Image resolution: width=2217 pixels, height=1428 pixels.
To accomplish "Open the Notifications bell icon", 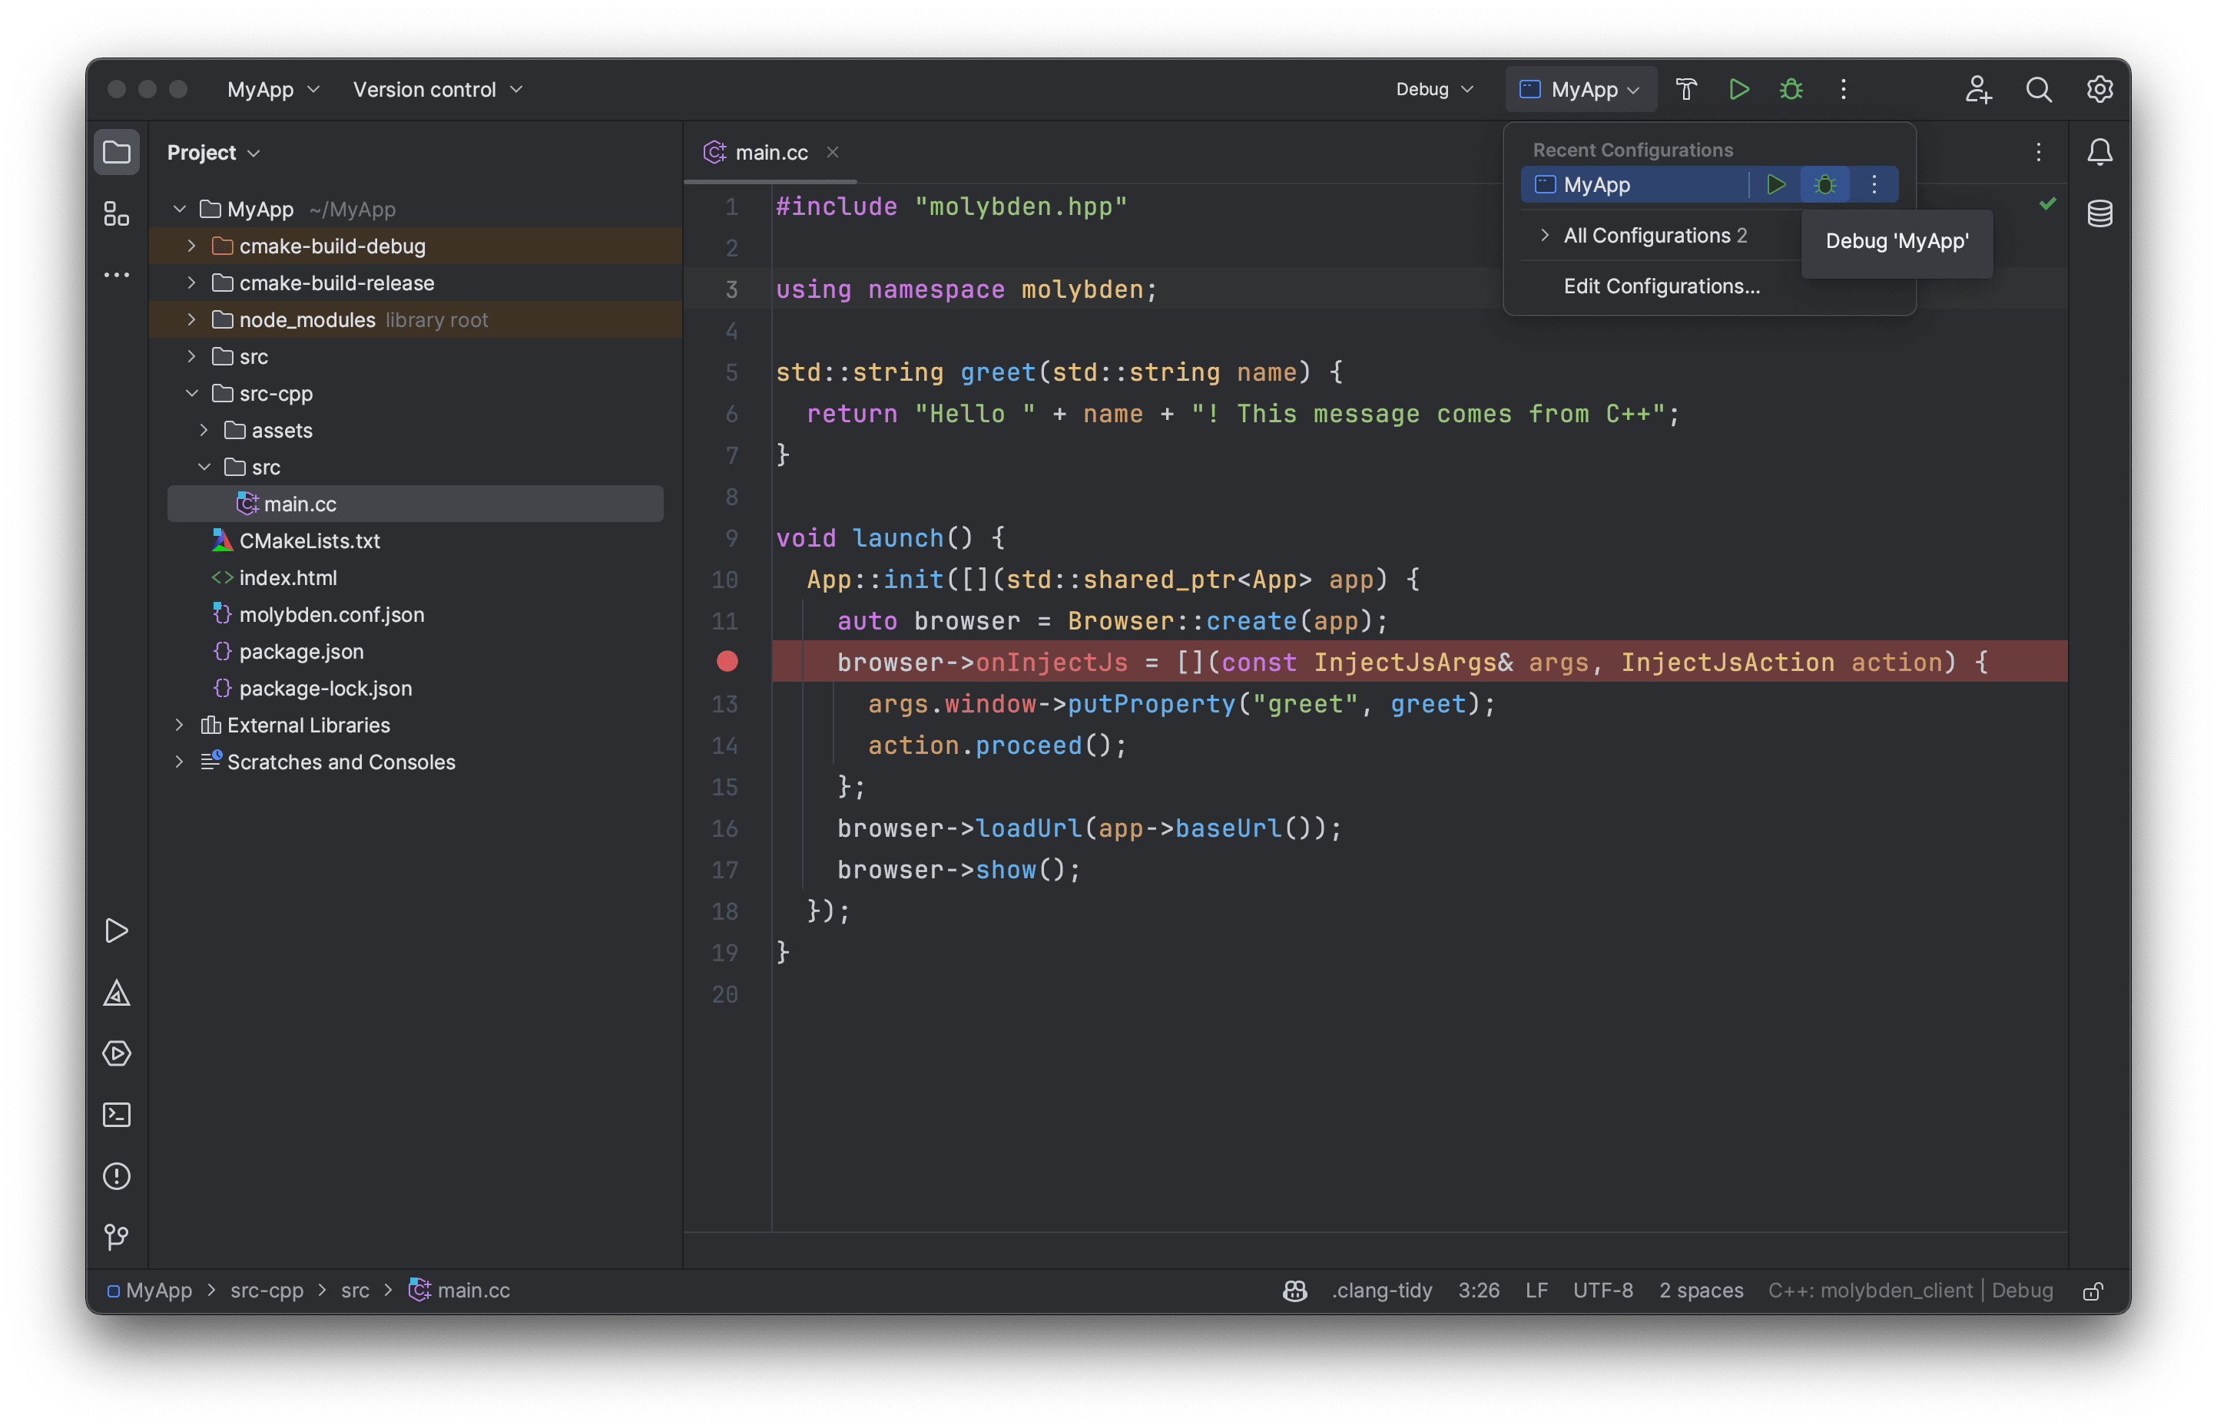I will click(x=2099, y=152).
